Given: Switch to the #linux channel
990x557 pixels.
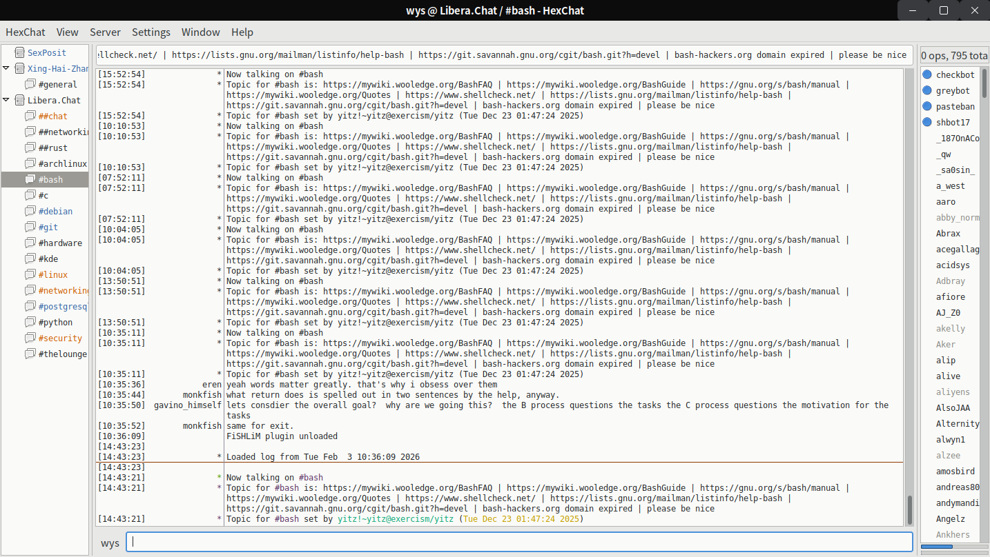Looking at the screenshot, I should (53, 274).
